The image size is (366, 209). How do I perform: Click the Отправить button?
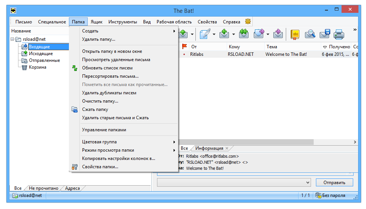point(334,183)
